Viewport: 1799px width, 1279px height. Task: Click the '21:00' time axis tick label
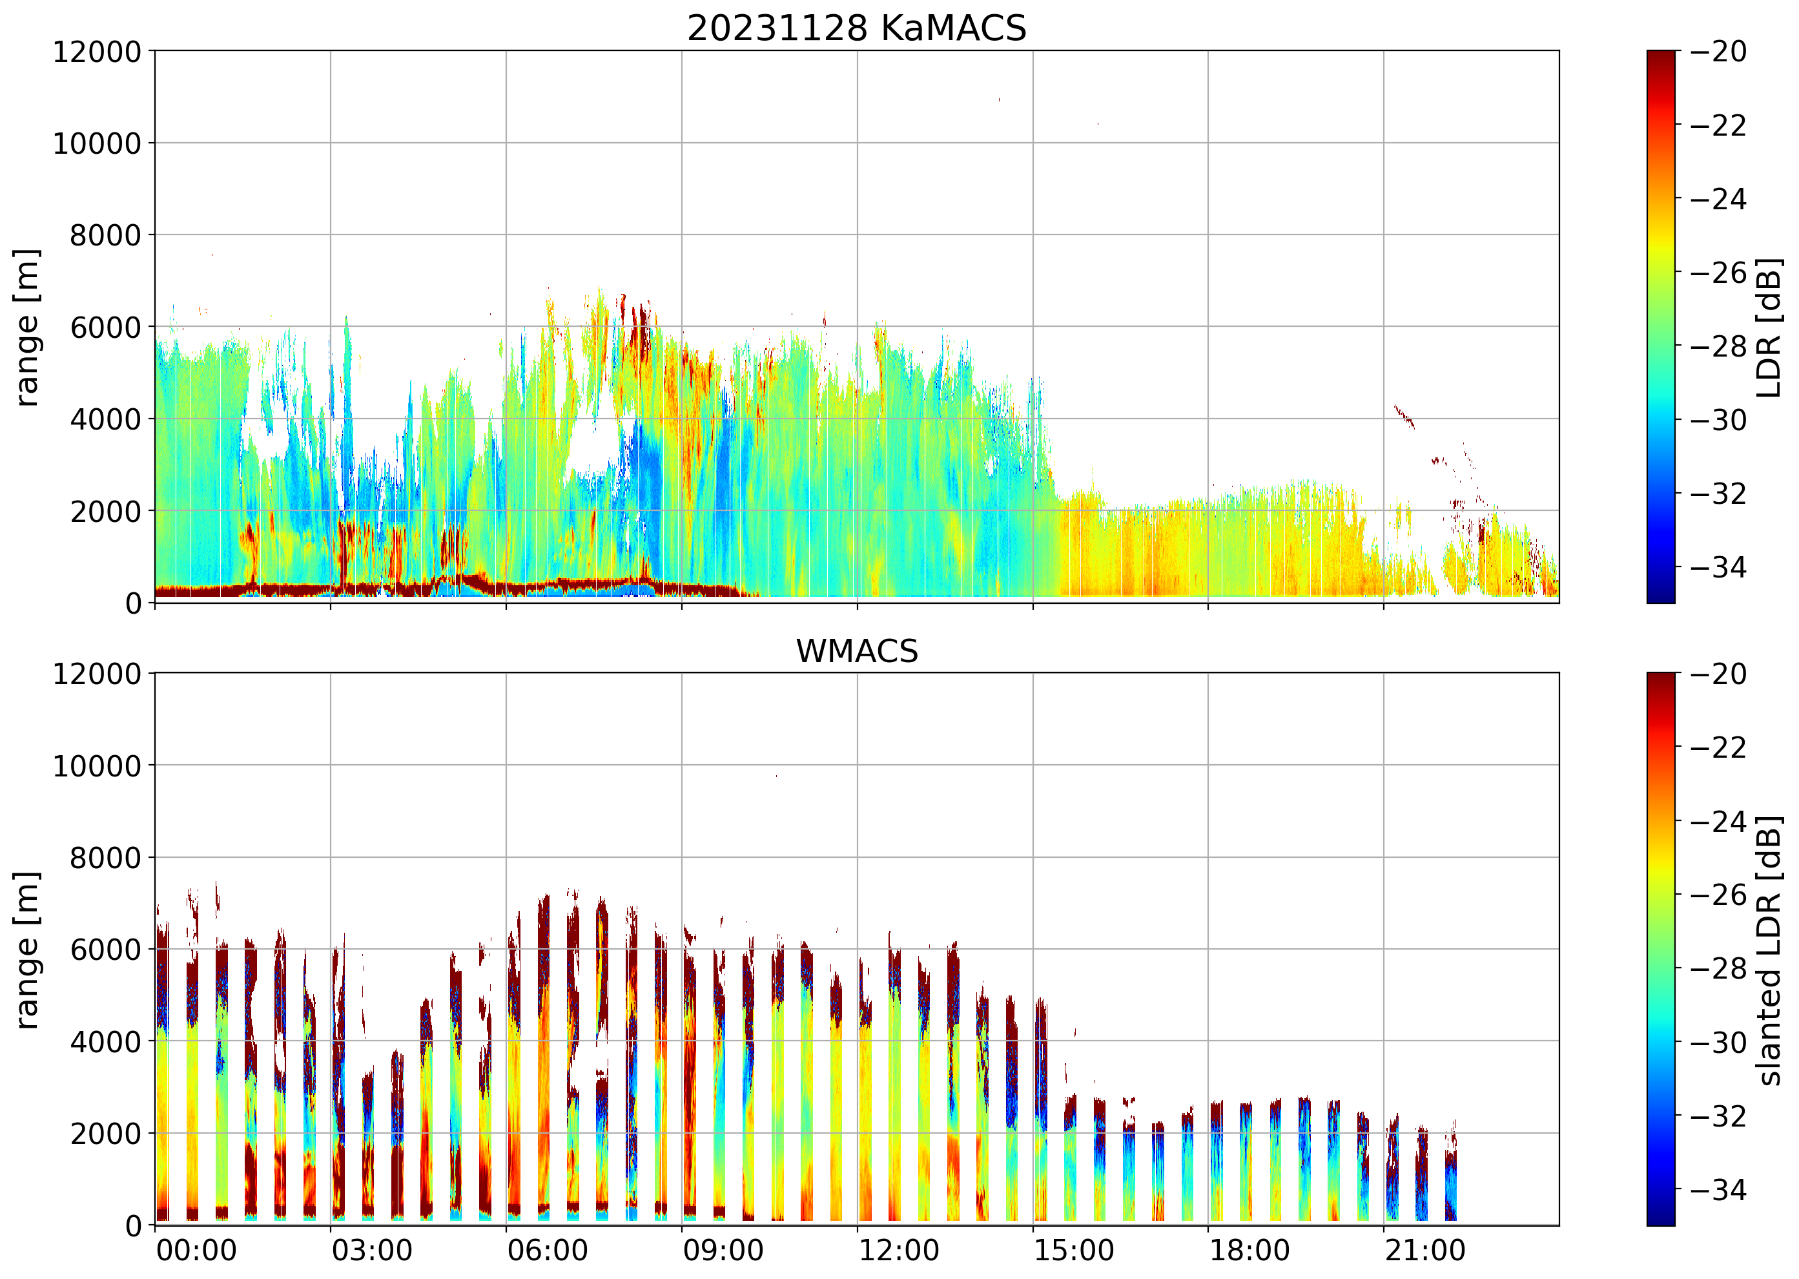pos(1425,1251)
